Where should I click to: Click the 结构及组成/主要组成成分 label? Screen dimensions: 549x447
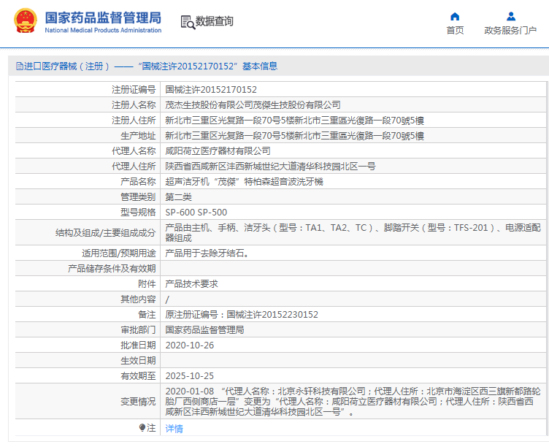click(x=105, y=232)
